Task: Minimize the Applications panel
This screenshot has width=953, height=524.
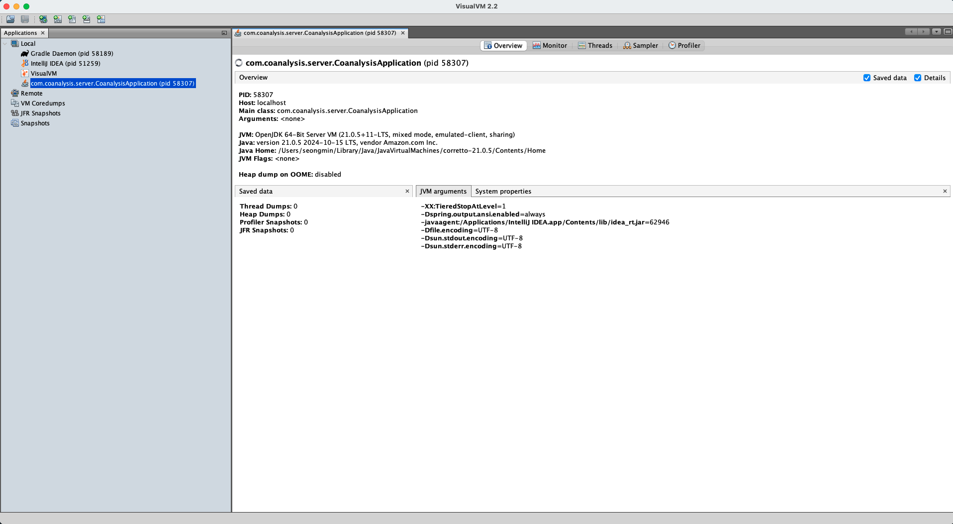Action: [224, 33]
